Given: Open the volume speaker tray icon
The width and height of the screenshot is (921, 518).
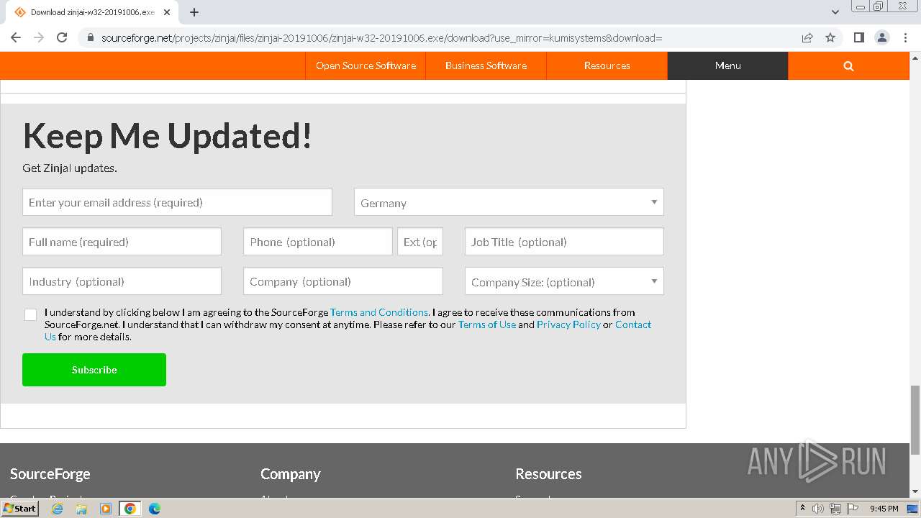Looking at the screenshot, I should [818, 509].
